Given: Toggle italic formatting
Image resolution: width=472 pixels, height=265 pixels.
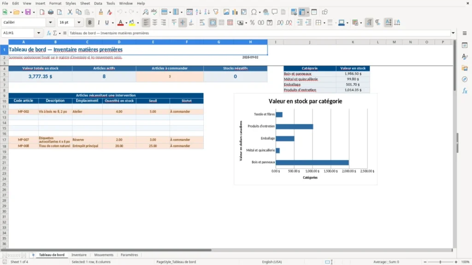Looking at the screenshot, I should coord(99,23).
